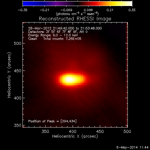Click the Total counts 7.26E+05 label
Viewport: 150px width, 150px height.
tap(62, 39)
